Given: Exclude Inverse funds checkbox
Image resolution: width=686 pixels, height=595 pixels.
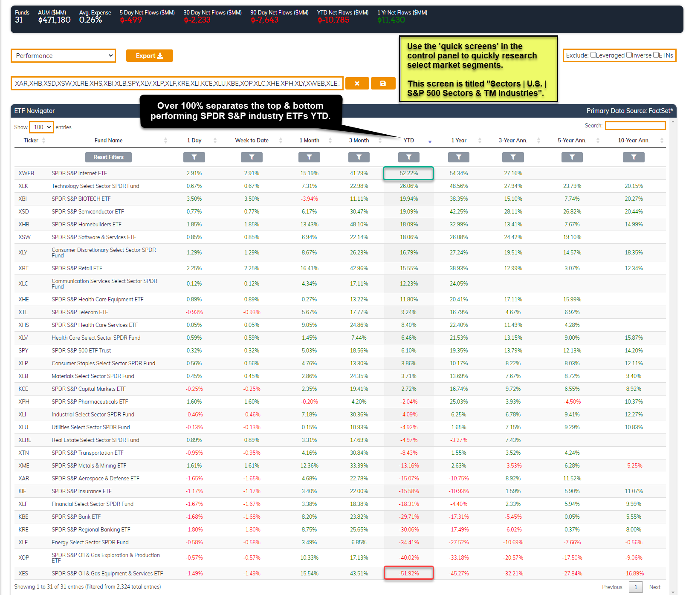Looking at the screenshot, I should pyautogui.click(x=629, y=55).
